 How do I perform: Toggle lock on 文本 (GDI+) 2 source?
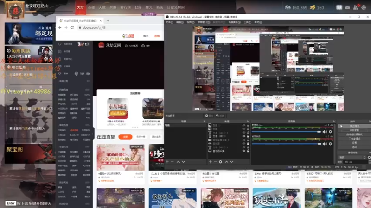click(248, 147)
